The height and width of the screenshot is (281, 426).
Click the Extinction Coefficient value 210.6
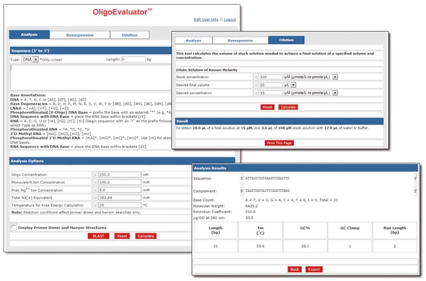(x=250, y=212)
